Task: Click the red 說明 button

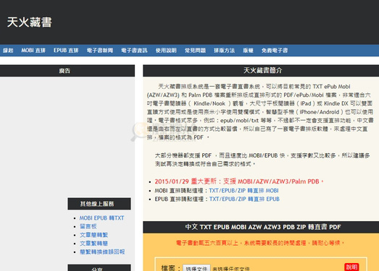Action: tap(351, 267)
